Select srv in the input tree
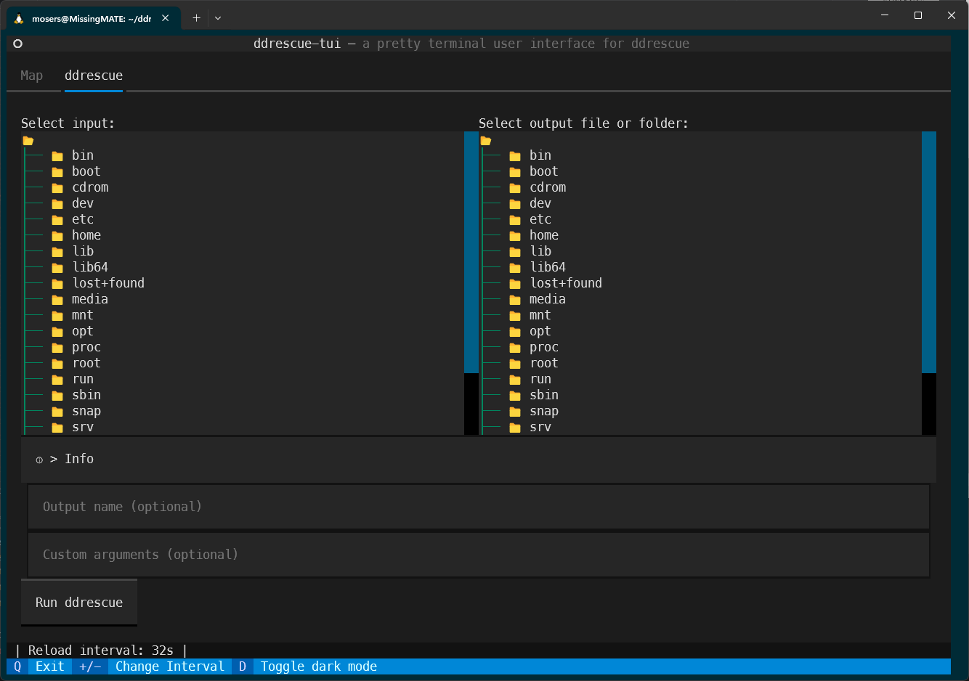 pos(83,427)
